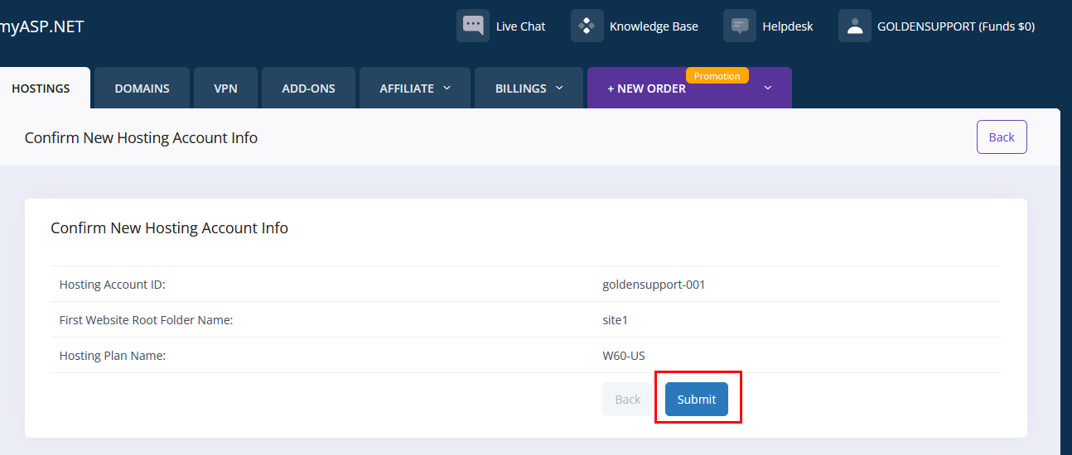
Task: Click the + NEW ORDER label
Action: click(x=646, y=89)
